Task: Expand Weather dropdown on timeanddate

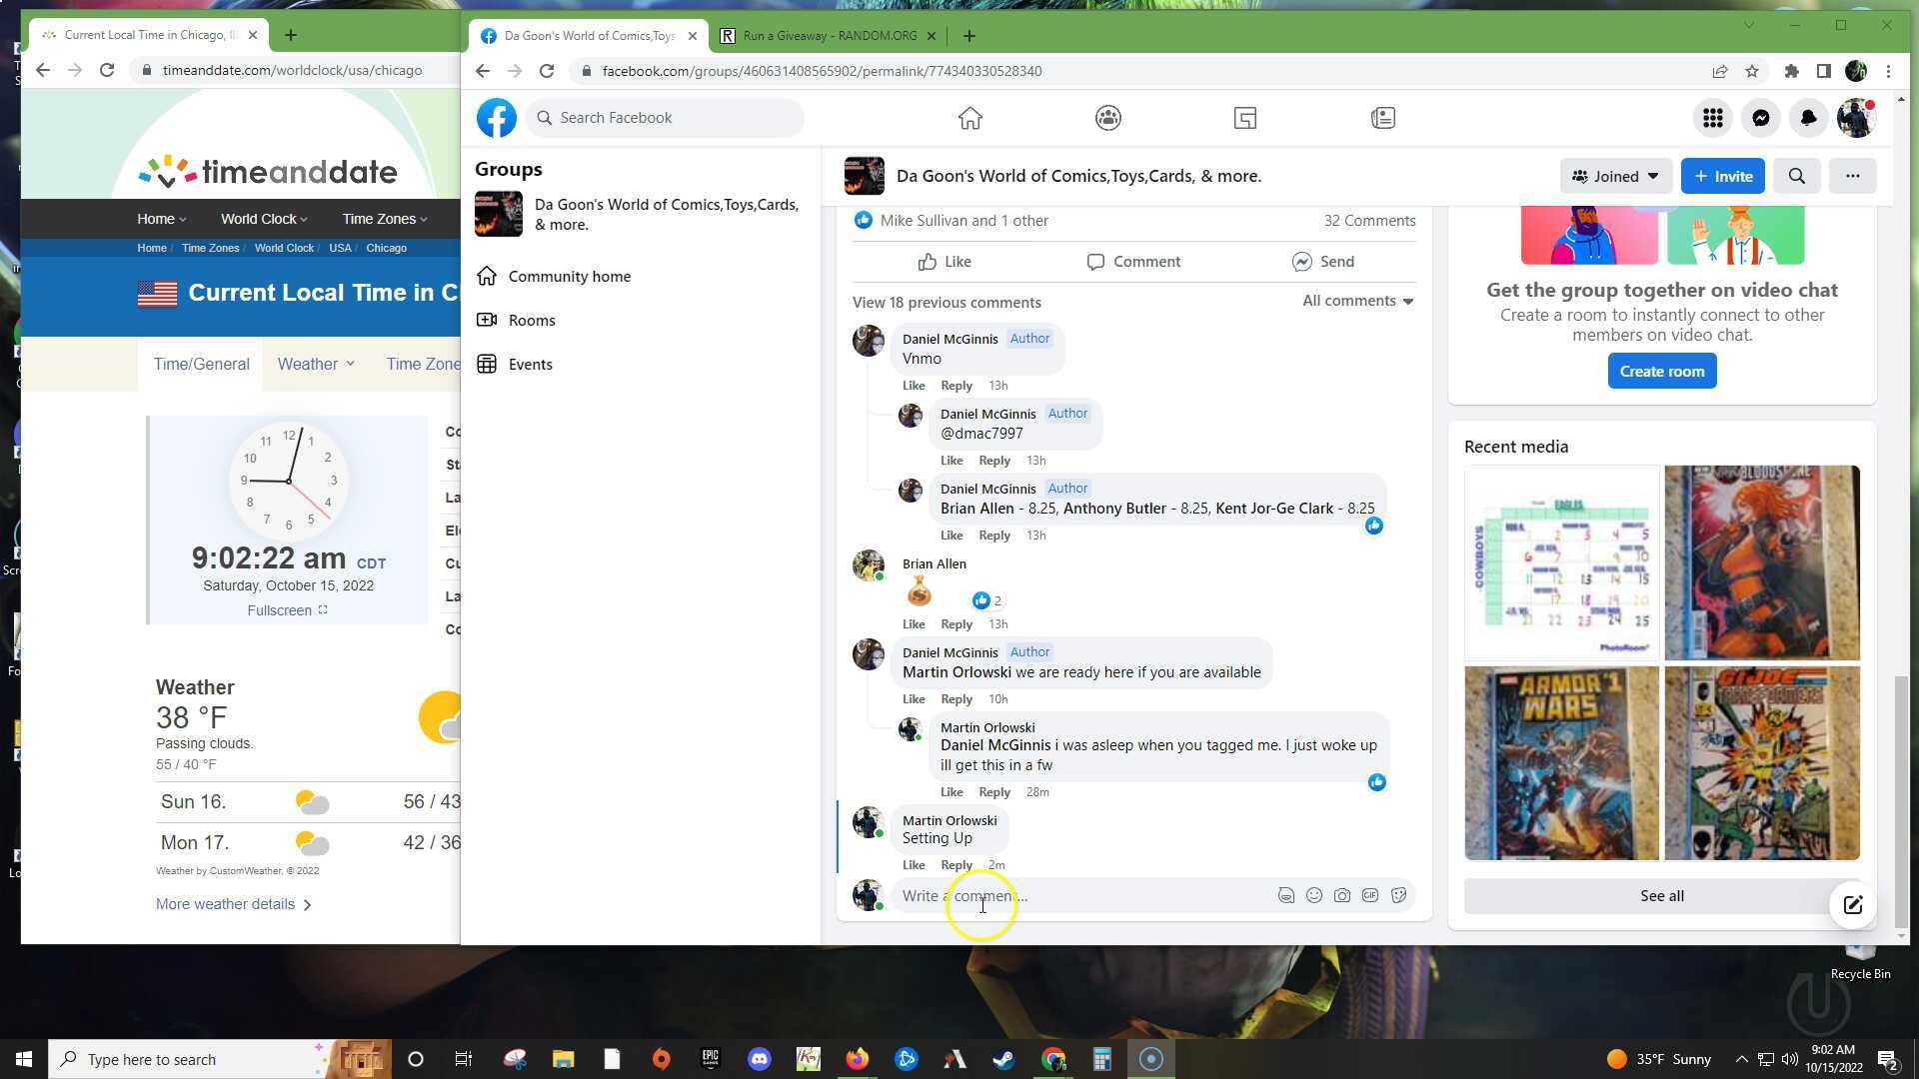Action: pos(316,364)
